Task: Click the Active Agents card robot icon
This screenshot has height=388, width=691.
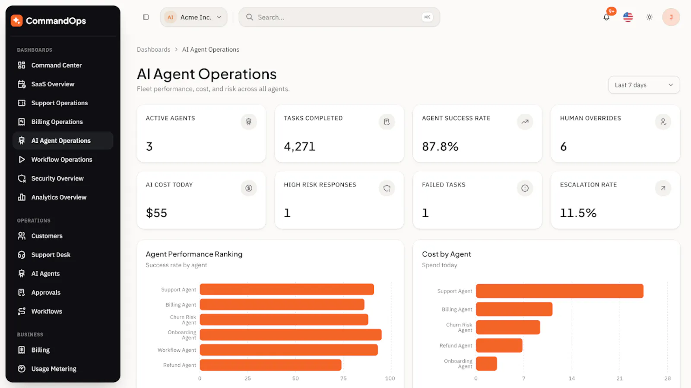Action: coord(249,122)
